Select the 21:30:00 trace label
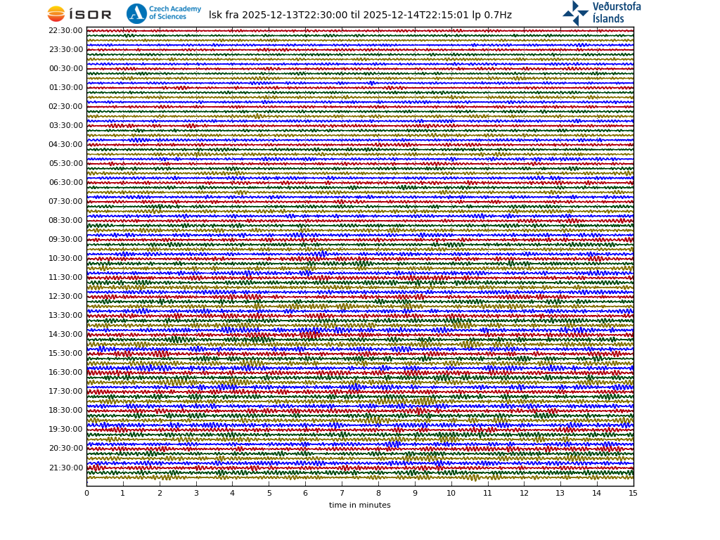The image size is (720, 540). point(65,468)
